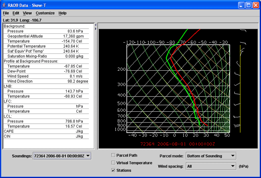Screen dimensions: 261x178
Task: Minimize the RAOB Data window
Action: point(241,5)
